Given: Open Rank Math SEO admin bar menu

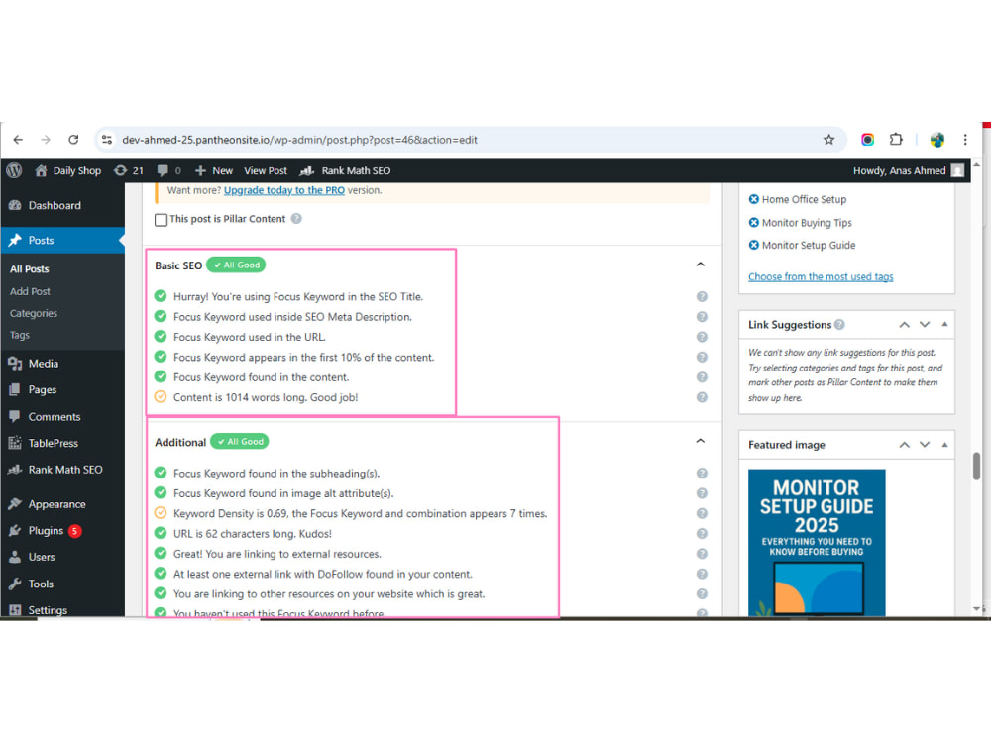Looking at the screenshot, I should point(345,170).
